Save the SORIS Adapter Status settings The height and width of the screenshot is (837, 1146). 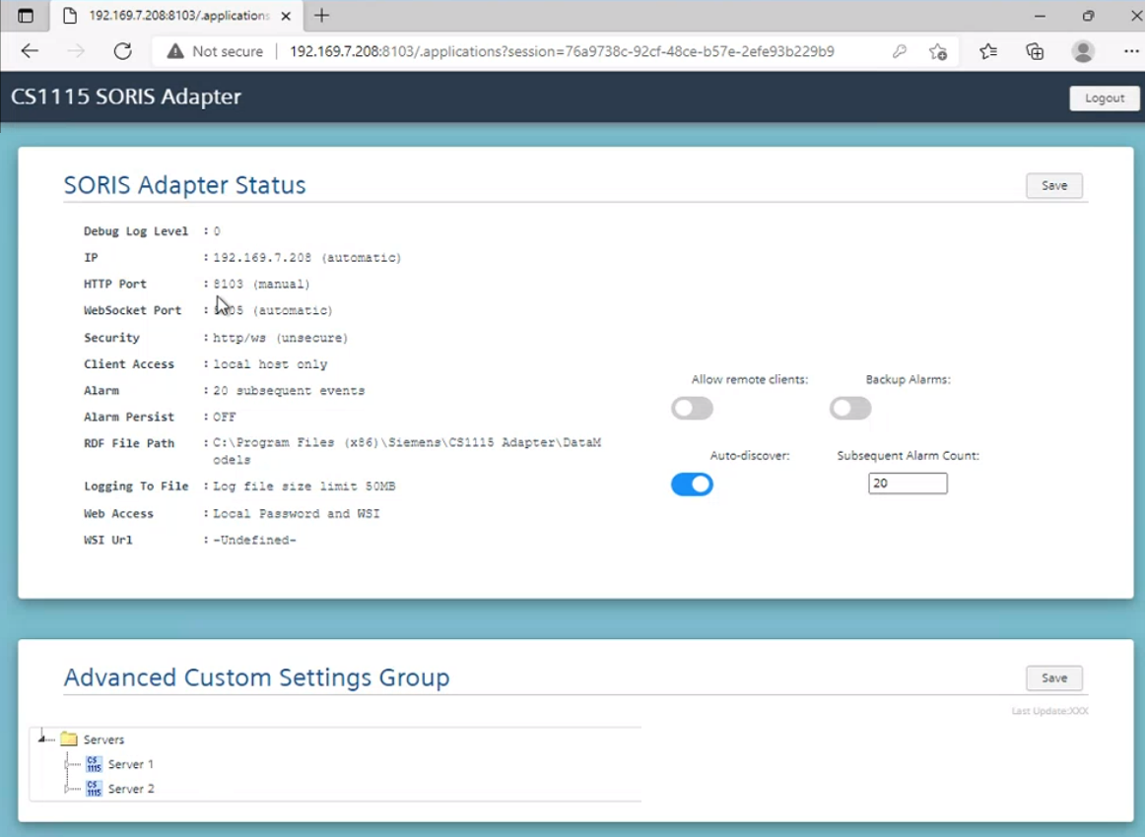point(1053,185)
